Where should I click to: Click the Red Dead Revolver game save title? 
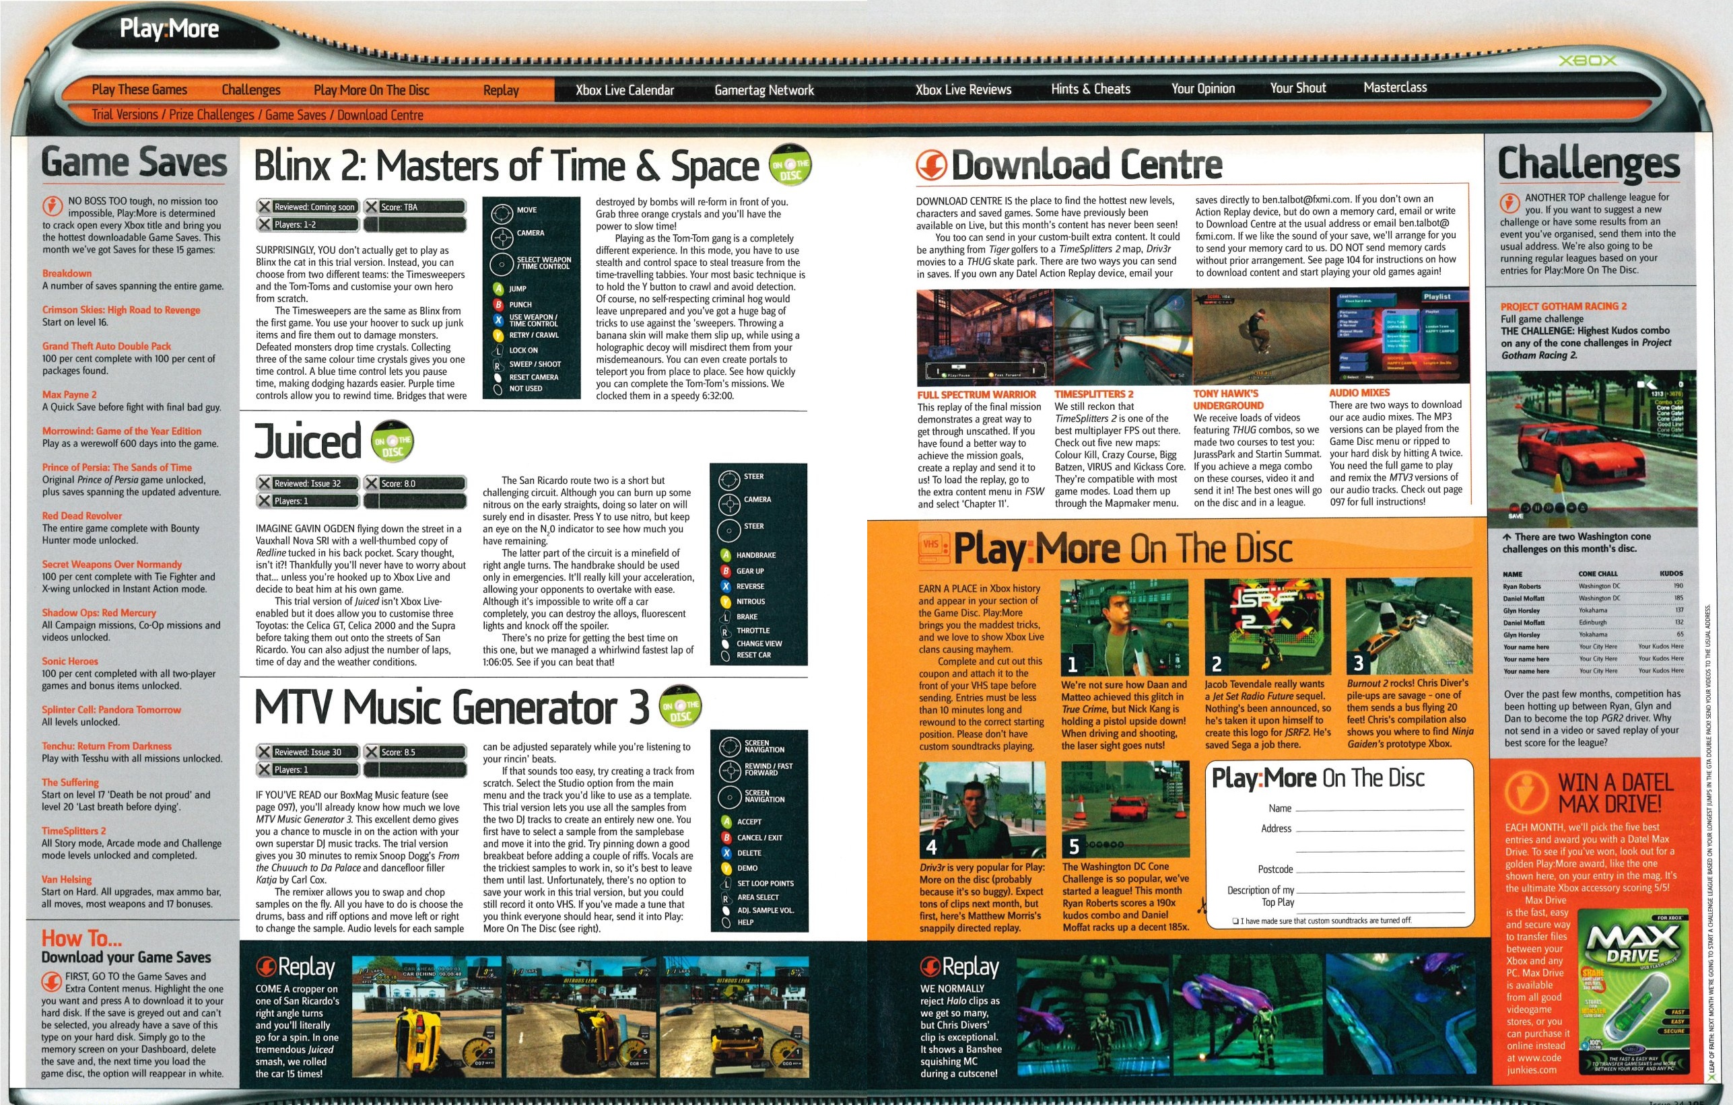(x=82, y=515)
